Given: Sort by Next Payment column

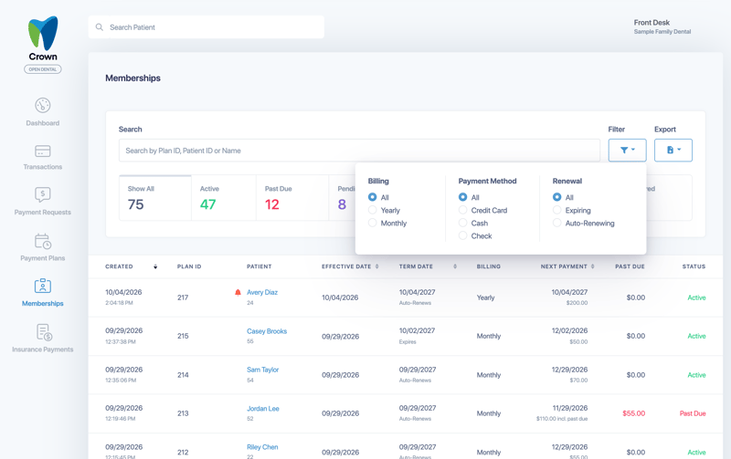Looking at the screenshot, I should pos(592,266).
